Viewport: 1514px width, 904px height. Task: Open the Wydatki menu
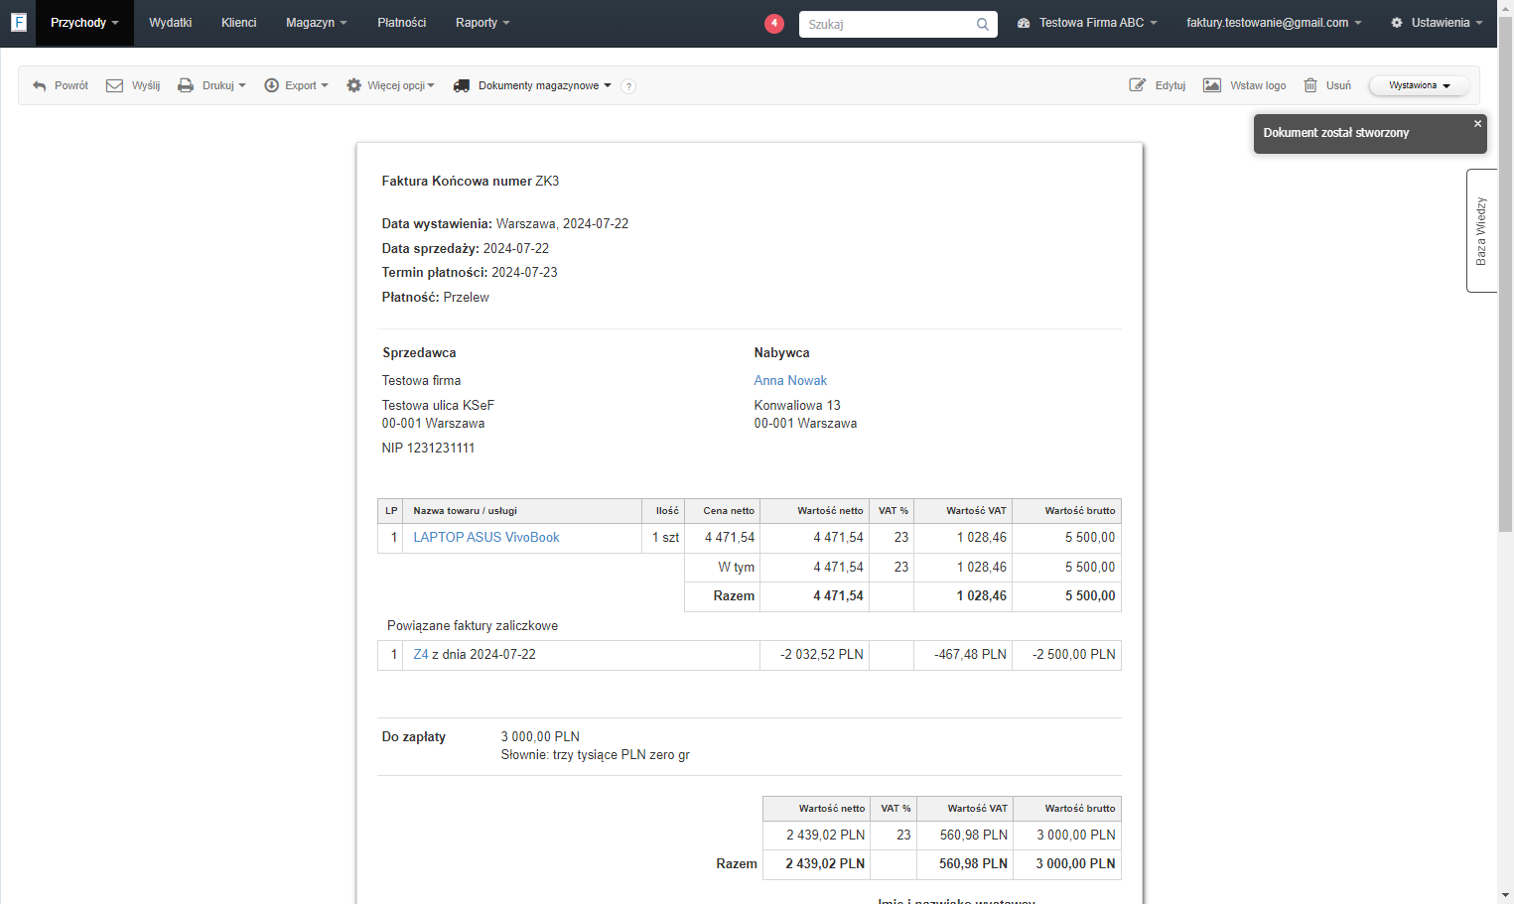tap(171, 23)
